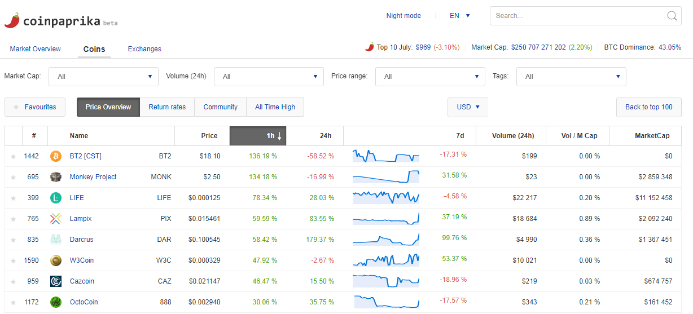Image resolution: width=693 pixels, height=314 pixels.
Task: Enable Night mode
Action: coord(403,16)
